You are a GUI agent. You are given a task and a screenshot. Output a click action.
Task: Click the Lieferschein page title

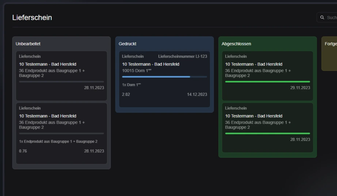tap(32, 17)
